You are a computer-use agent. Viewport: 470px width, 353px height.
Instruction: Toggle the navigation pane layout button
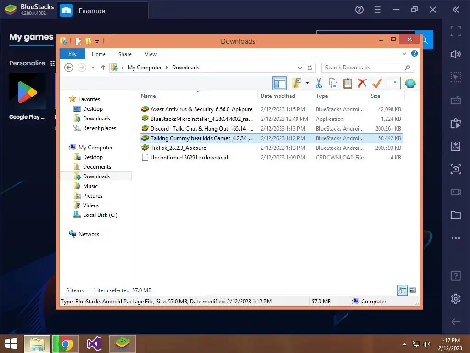[280, 84]
